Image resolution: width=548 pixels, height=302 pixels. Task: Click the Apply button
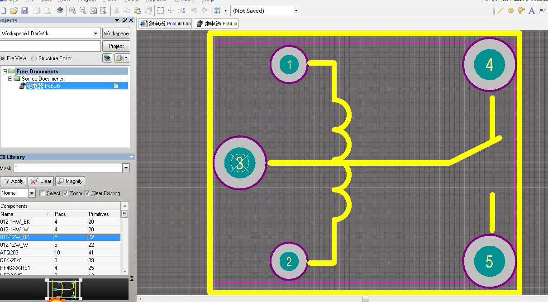pos(13,181)
